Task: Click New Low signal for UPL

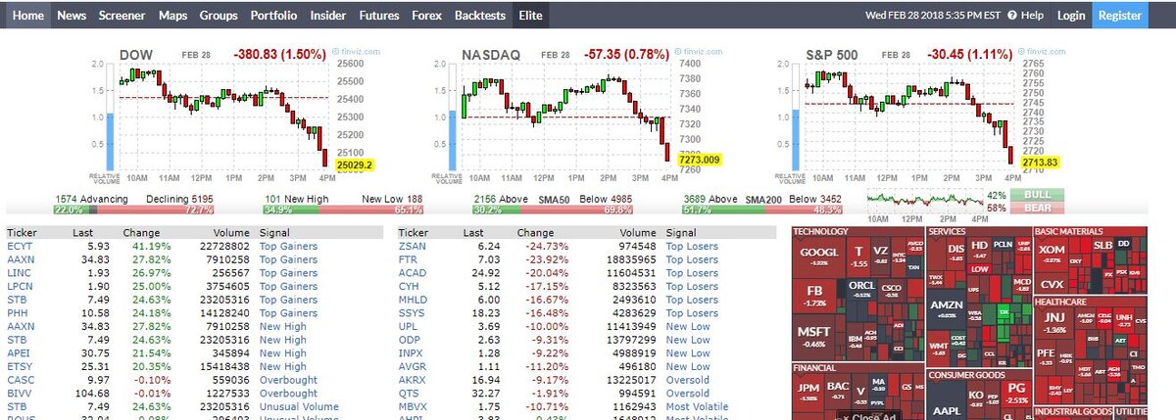Action: pyautogui.click(x=688, y=326)
